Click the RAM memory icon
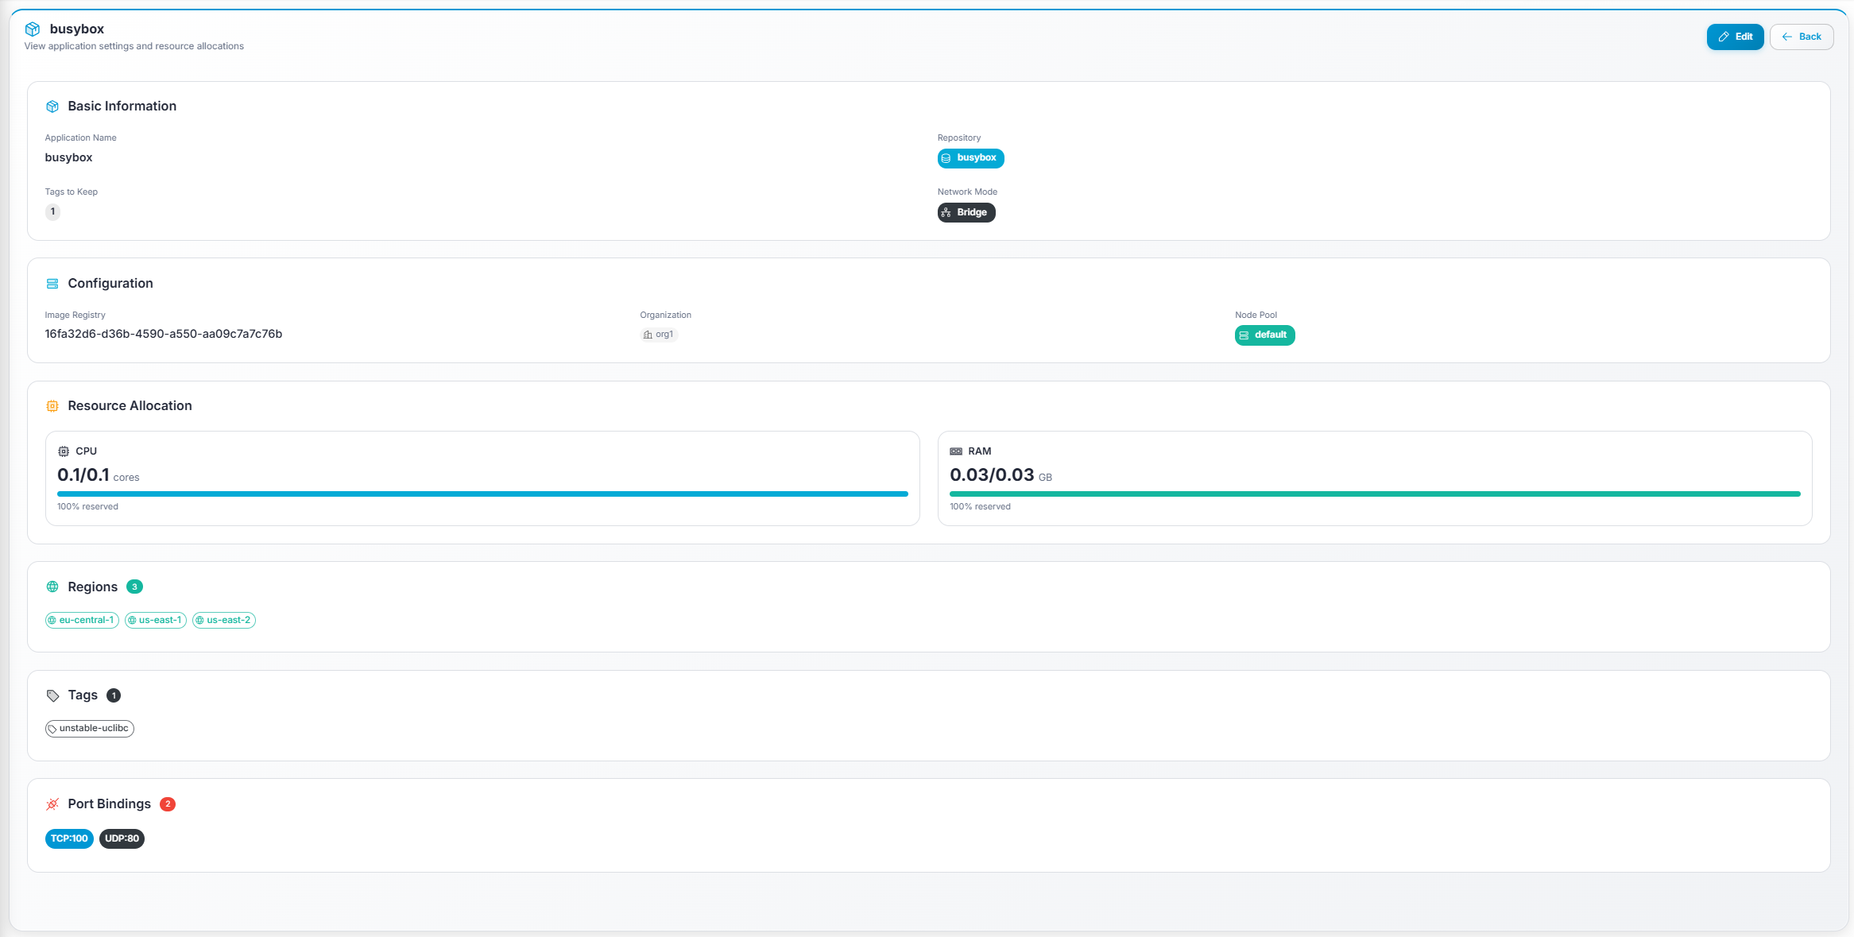This screenshot has height=937, width=1854. point(957,451)
